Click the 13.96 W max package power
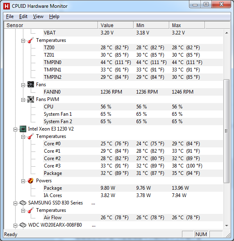Viewport: 234px width, 241px height. point(180,188)
